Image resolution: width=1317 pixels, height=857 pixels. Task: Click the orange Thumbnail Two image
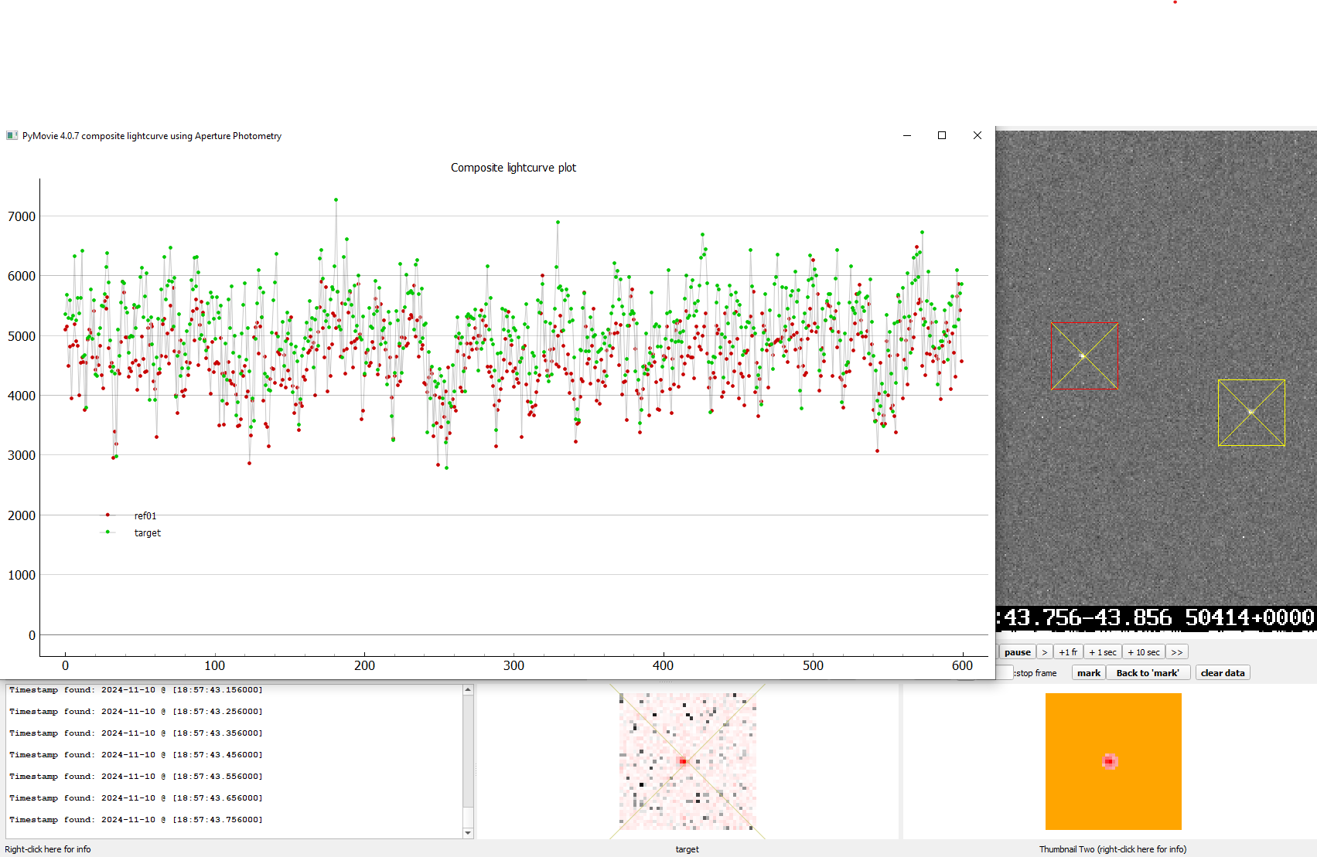tap(1114, 761)
